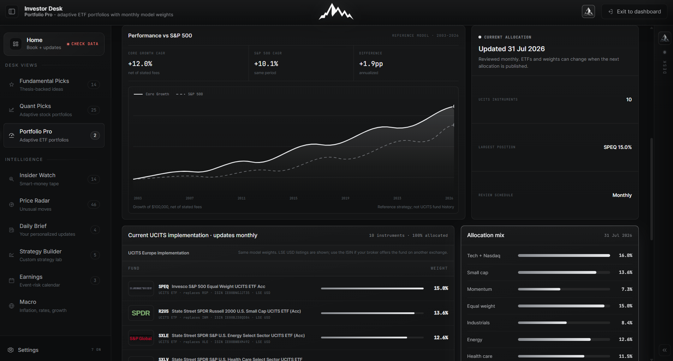Click the Macro globe icon
Screen dimensions: 673x361
pyautogui.click(x=12, y=306)
